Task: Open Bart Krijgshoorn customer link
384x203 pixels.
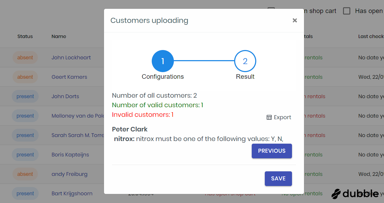Action: click(72, 193)
